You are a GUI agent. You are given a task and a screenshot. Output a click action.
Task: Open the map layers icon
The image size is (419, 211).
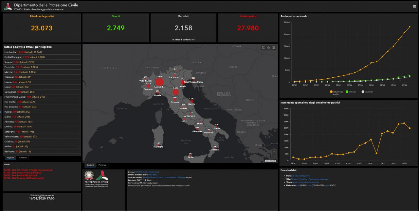(x=268, y=48)
